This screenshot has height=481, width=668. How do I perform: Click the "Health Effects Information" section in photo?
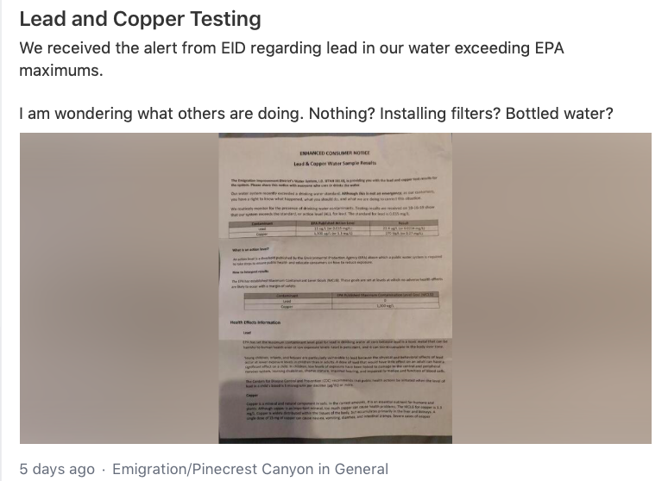[x=255, y=322]
